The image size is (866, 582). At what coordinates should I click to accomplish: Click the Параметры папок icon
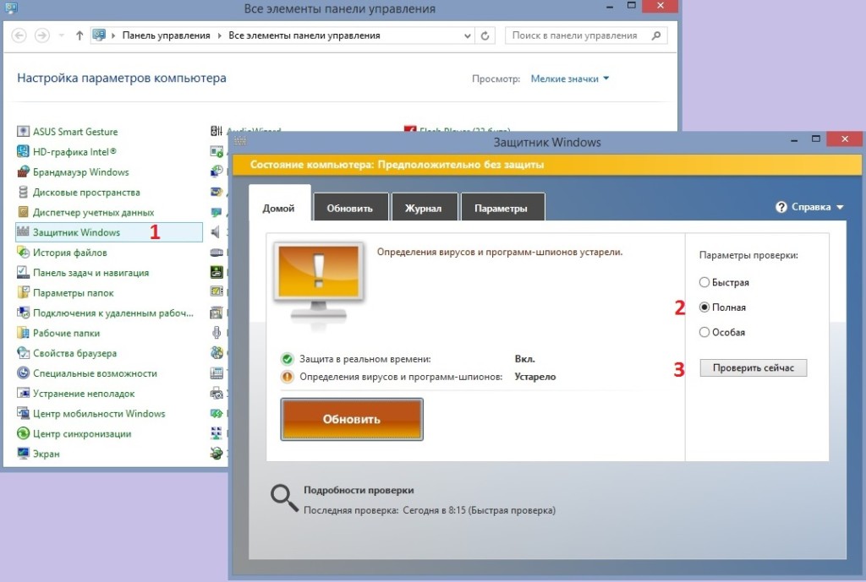(23, 292)
